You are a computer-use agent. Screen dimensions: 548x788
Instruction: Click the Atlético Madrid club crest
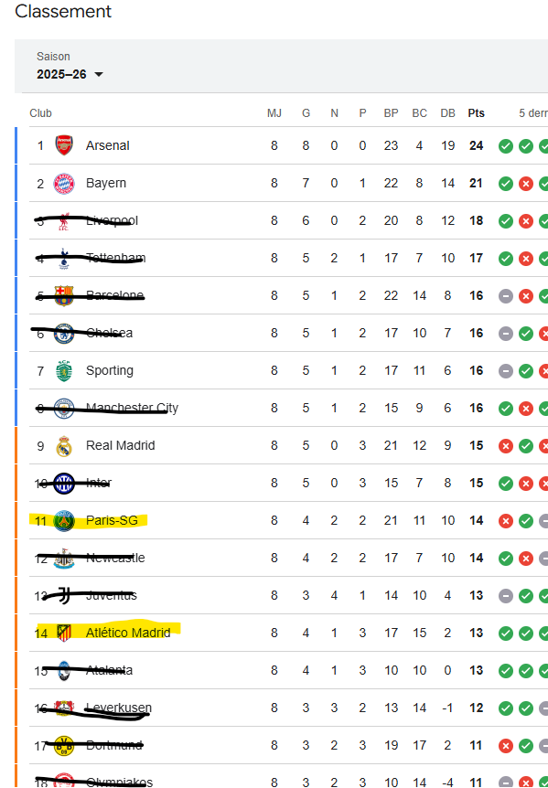pyautogui.click(x=64, y=634)
